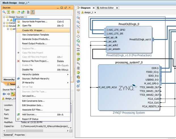Viewport: 176px width, 139px height.
Task: Toggle the highlighted messages icon in Sources toolbar
Action: pos(33,12)
